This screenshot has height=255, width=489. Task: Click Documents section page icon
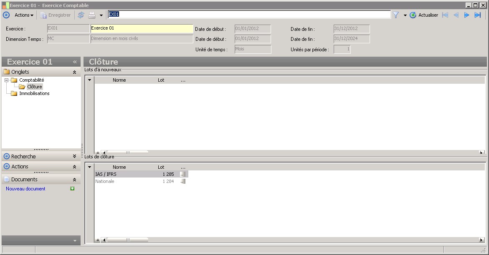pyautogui.click(x=7, y=179)
